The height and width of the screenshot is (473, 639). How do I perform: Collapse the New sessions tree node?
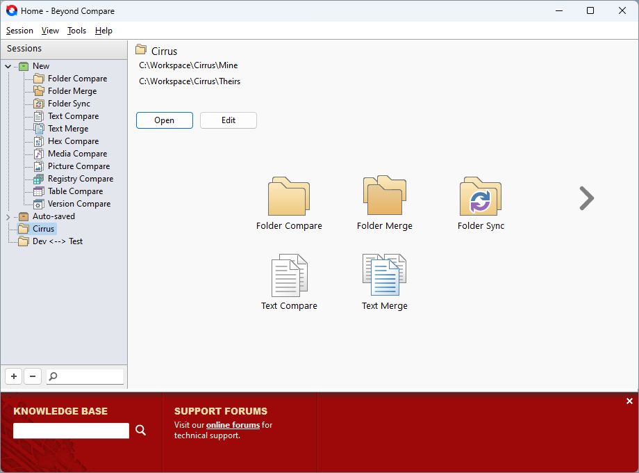(8, 66)
